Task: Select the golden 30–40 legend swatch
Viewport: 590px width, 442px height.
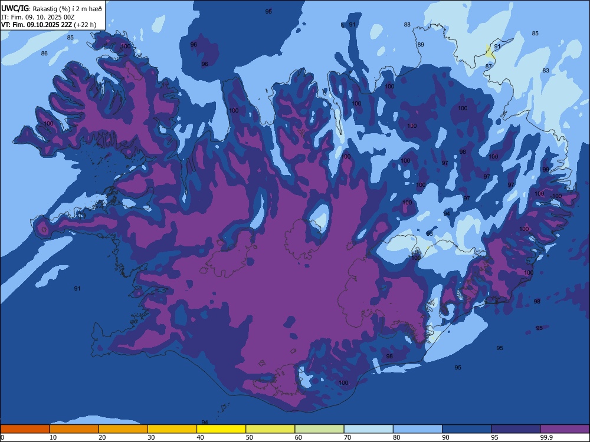Action: 172,429
